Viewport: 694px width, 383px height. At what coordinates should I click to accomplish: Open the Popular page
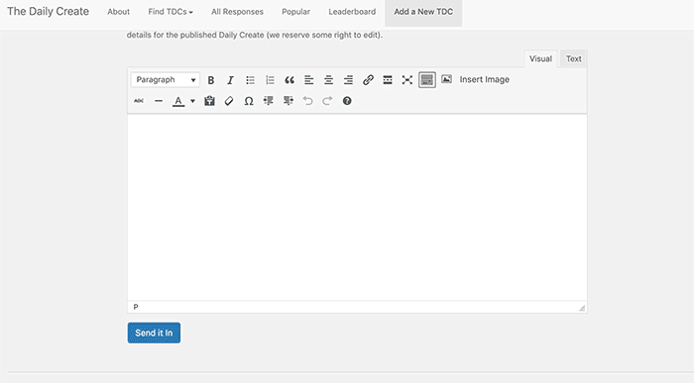coord(296,12)
